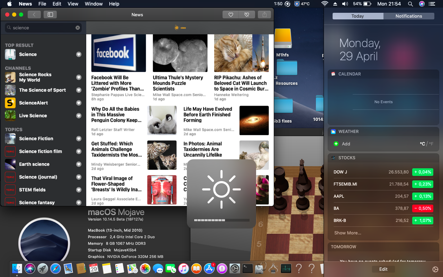The height and width of the screenshot is (277, 443).
Task: Open Siri from the dock
Action: (x=30, y=268)
